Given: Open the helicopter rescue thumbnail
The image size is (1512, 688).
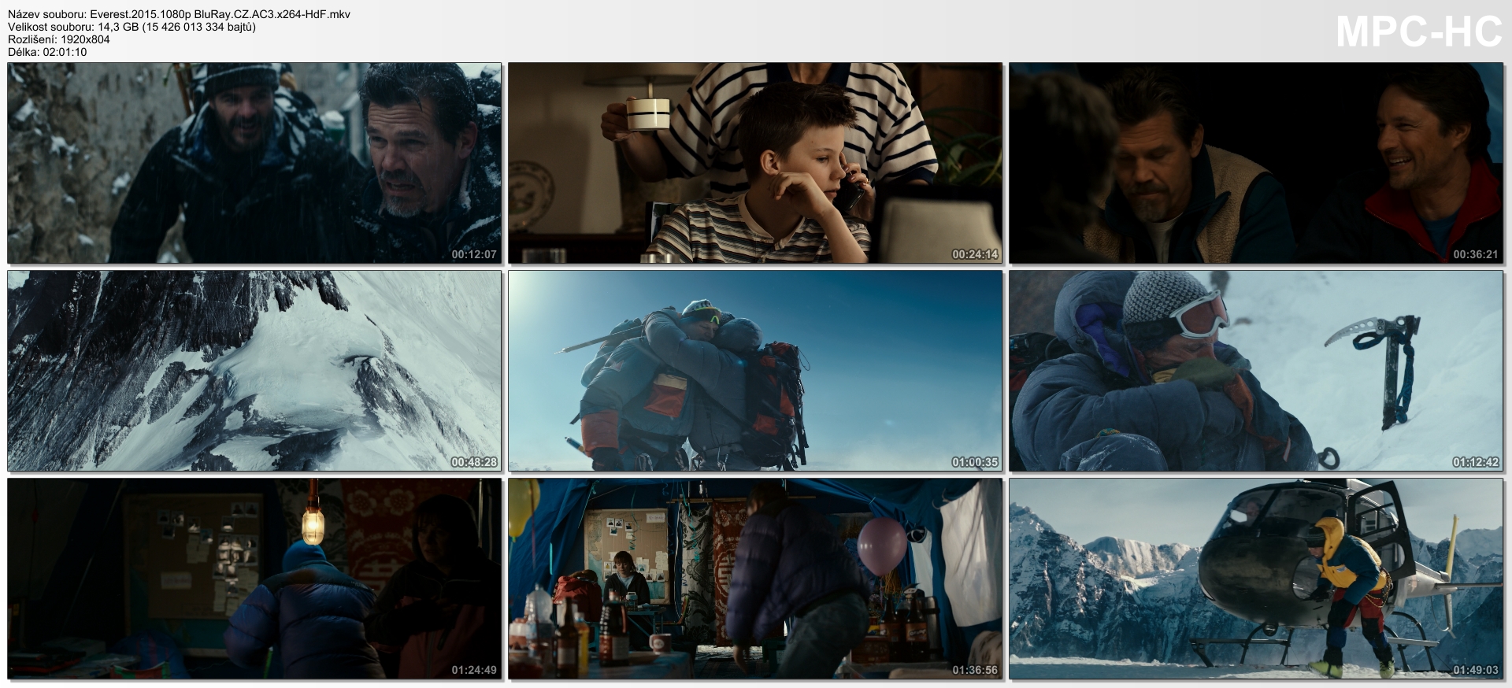Looking at the screenshot, I should (x=1256, y=579).
